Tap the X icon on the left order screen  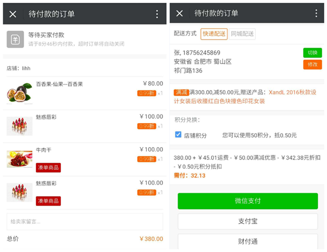(x=13, y=14)
